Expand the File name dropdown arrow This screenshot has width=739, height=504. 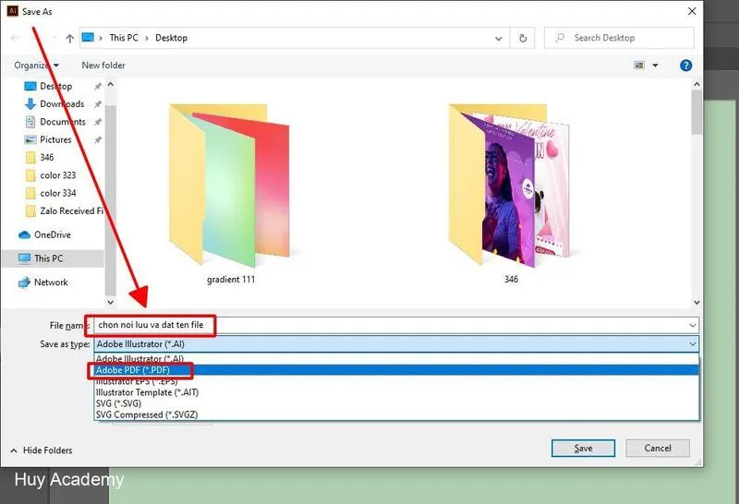click(692, 325)
